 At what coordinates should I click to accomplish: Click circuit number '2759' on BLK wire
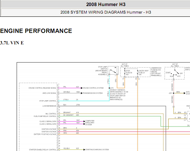[78, 105]
